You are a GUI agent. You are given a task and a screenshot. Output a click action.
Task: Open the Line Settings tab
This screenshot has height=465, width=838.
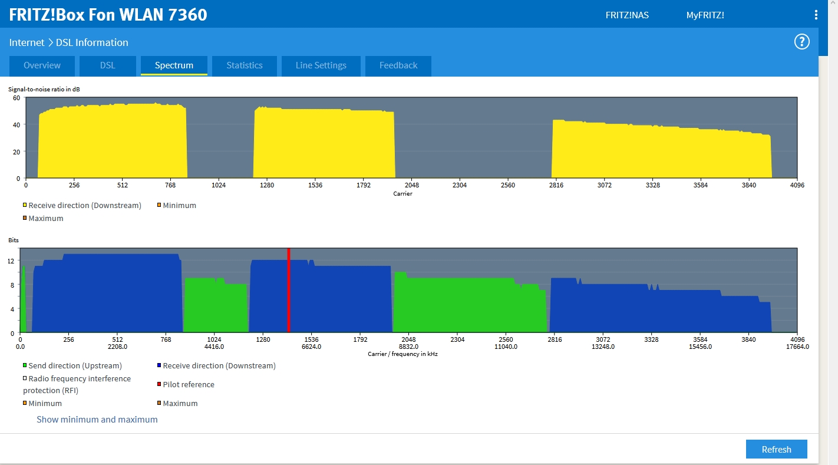point(321,65)
